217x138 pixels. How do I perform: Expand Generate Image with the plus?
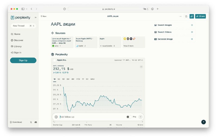pos(192,39)
